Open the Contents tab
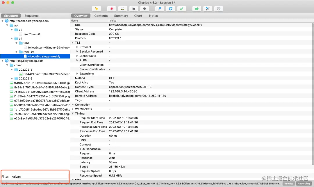 tap(101, 16)
